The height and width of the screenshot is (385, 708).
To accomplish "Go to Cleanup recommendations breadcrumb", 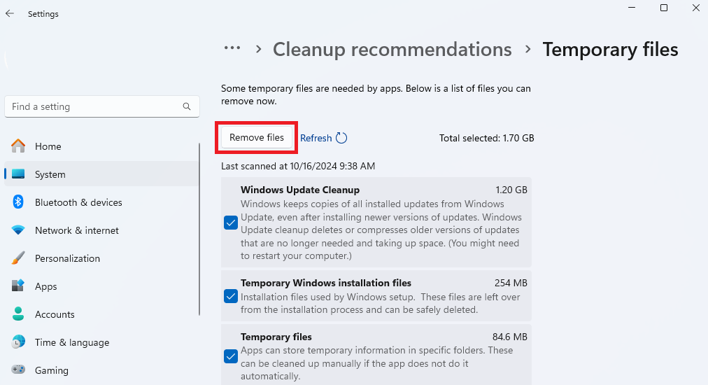I will tap(392, 50).
